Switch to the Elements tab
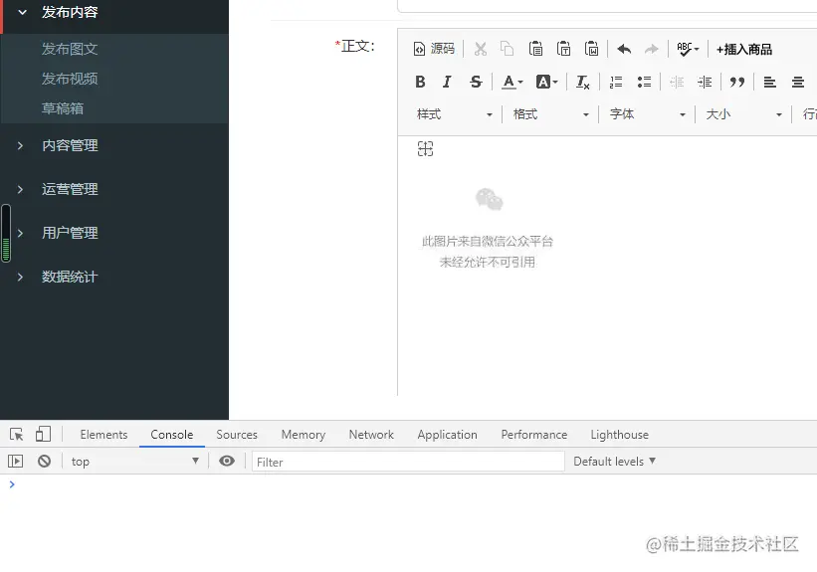The height and width of the screenshot is (572, 817). click(x=103, y=435)
